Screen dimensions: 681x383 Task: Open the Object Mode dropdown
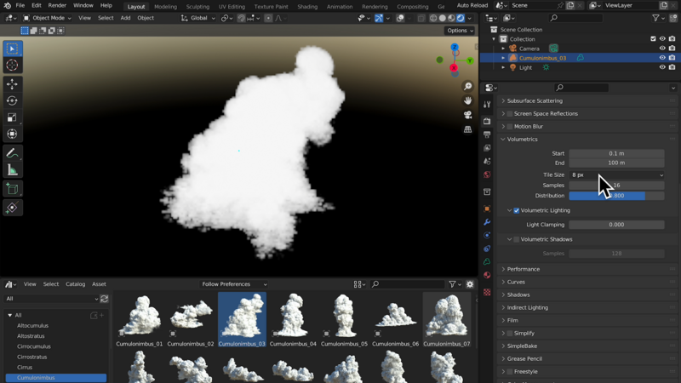(47, 18)
